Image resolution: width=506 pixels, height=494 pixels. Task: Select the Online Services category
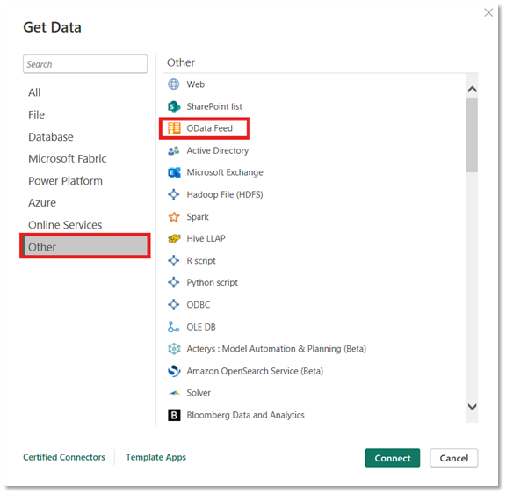(65, 225)
